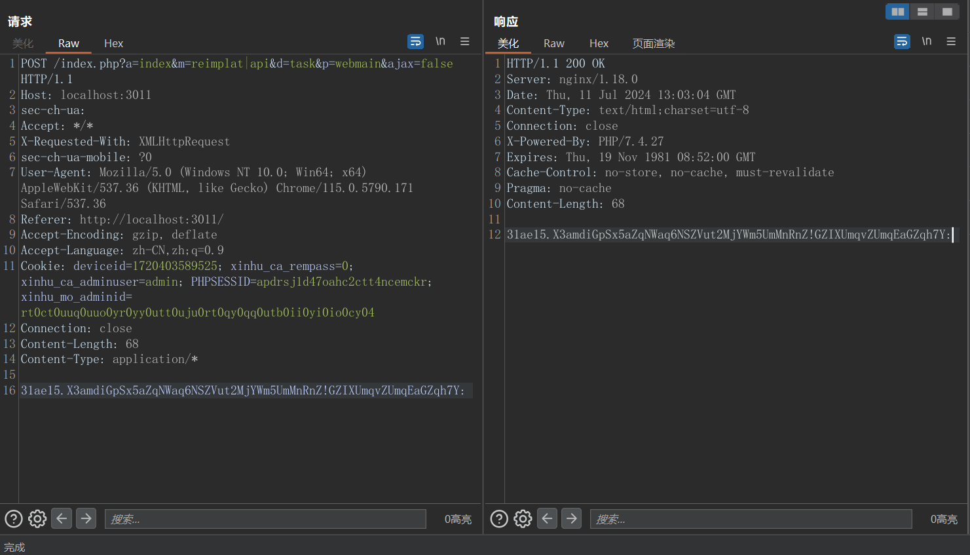This screenshot has height=555, width=970.
Task: Click the response 0高亮 match counter
Action: (944, 519)
